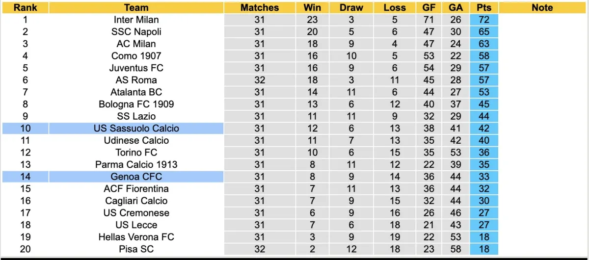The image size is (589, 260).
Task: Click the Rank column header
Action: tap(25, 7)
